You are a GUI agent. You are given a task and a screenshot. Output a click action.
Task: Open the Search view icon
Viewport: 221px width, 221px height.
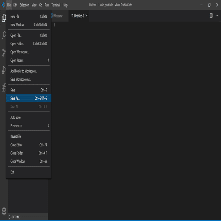4,35
